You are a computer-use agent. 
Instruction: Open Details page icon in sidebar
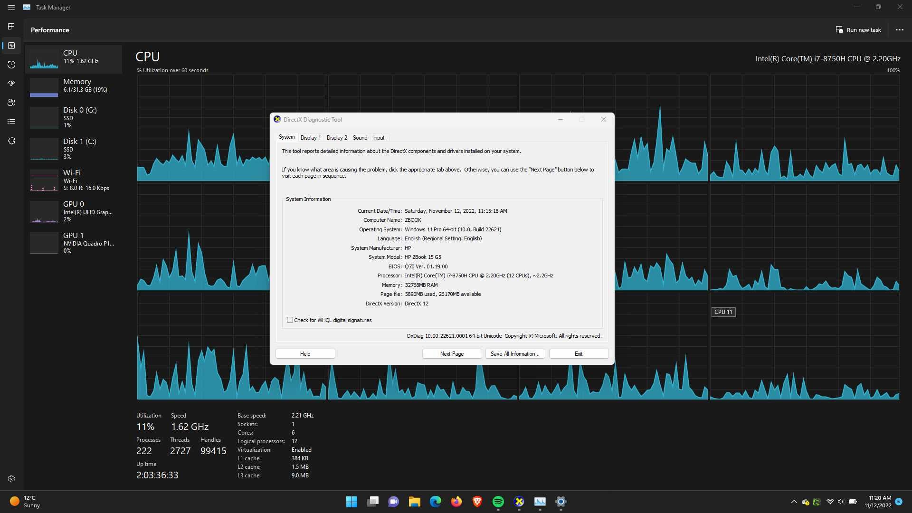click(x=11, y=122)
